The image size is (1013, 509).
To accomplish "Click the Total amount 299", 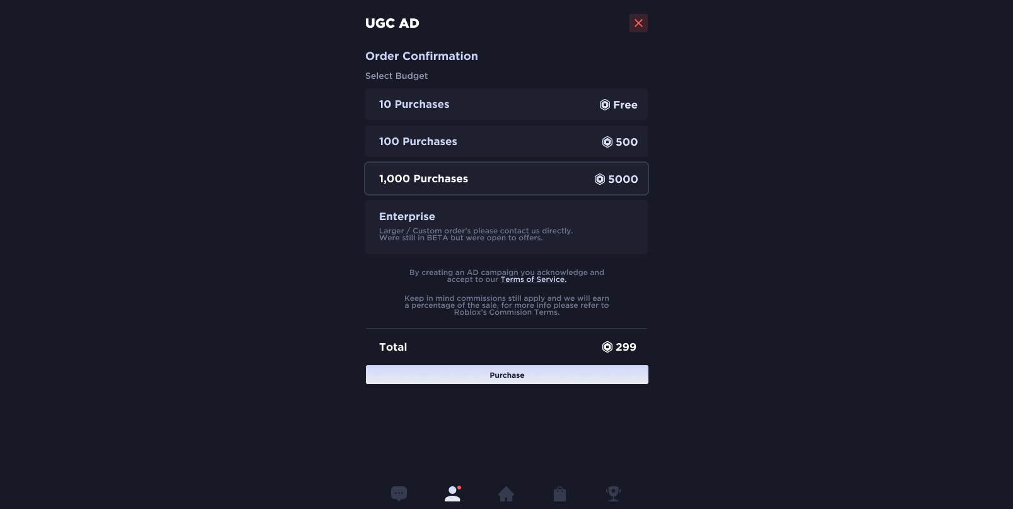I will tap(626, 347).
